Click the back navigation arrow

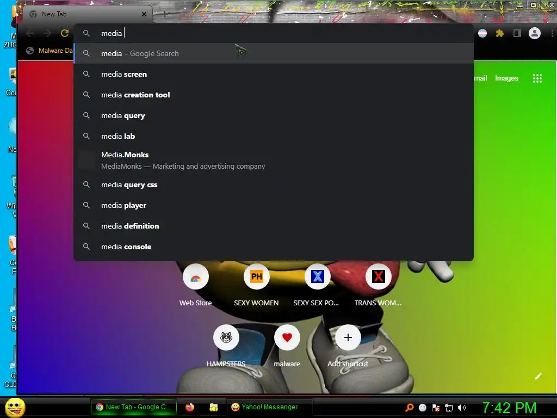coord(30,33)
